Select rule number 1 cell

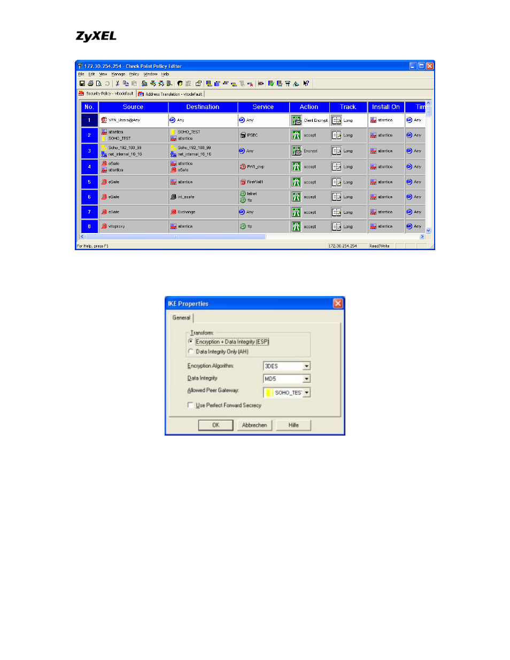(89, 120)
